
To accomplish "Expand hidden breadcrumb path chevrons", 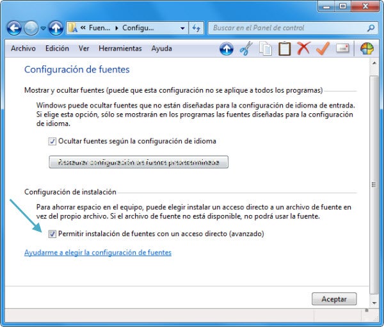I will coord(84,28).
